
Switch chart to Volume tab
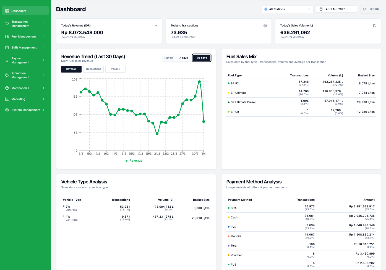115,69
